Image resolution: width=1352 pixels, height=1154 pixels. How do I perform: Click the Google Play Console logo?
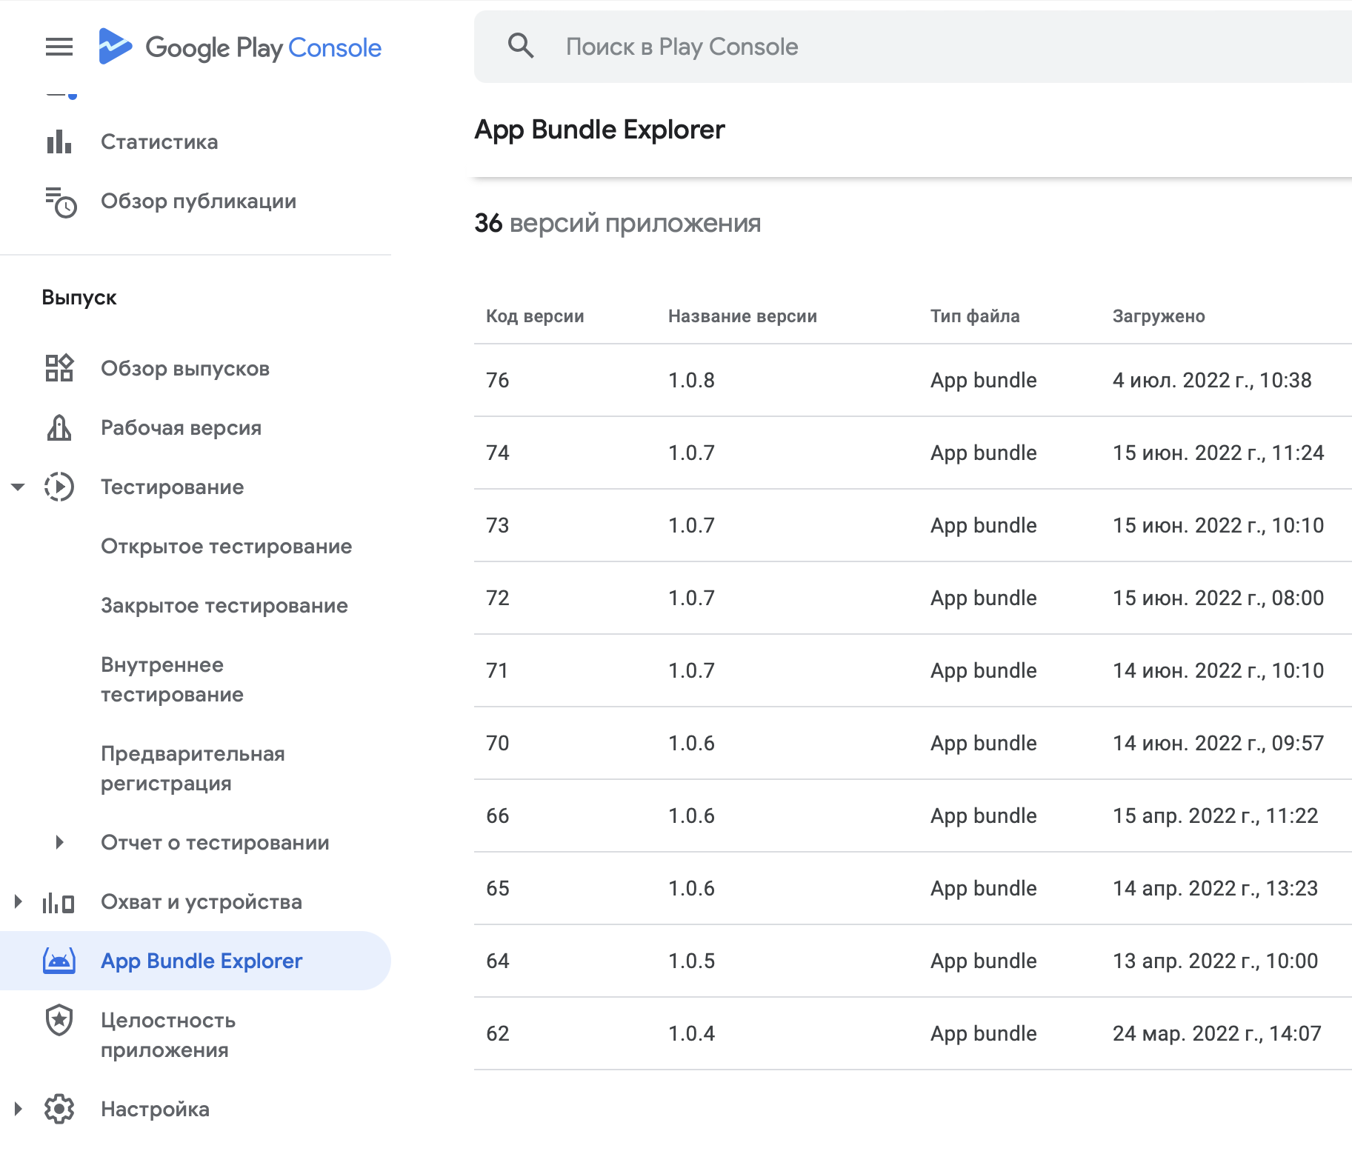(240, 47)
